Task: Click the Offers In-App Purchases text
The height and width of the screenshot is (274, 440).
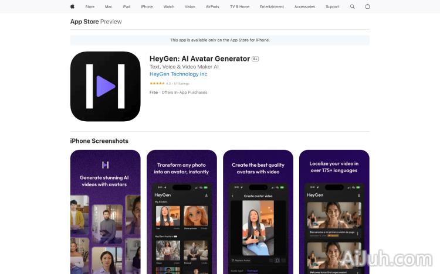Action: [184, 92]
